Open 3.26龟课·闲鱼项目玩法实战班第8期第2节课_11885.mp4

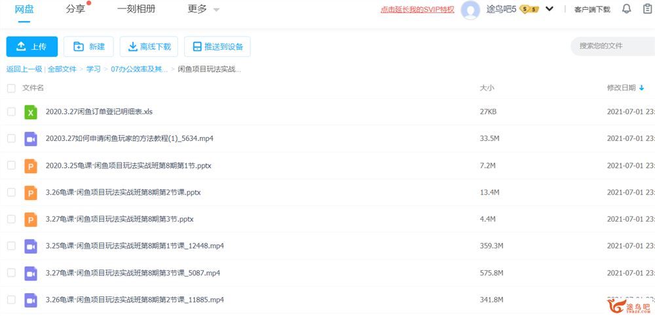point(134,300)
